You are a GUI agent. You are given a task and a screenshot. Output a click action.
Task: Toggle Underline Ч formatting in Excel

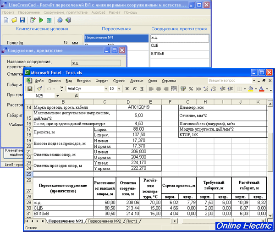pos(142,89)
